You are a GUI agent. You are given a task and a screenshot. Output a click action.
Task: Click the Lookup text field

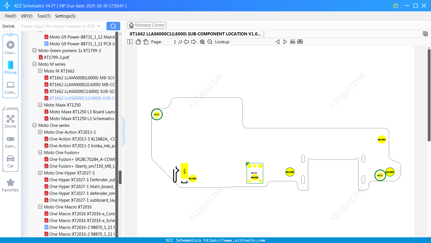coord(252,42)
